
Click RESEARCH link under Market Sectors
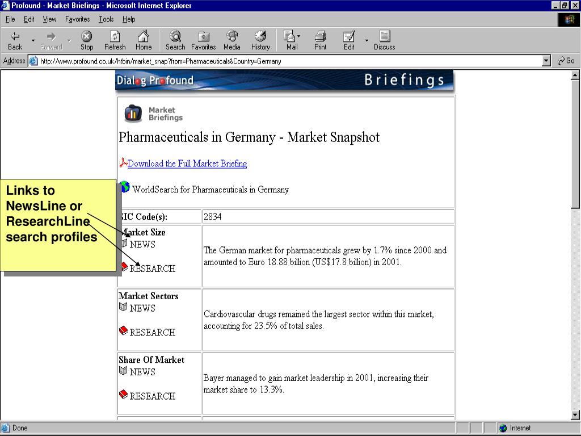pyautogui.click(x=152, y=332)
